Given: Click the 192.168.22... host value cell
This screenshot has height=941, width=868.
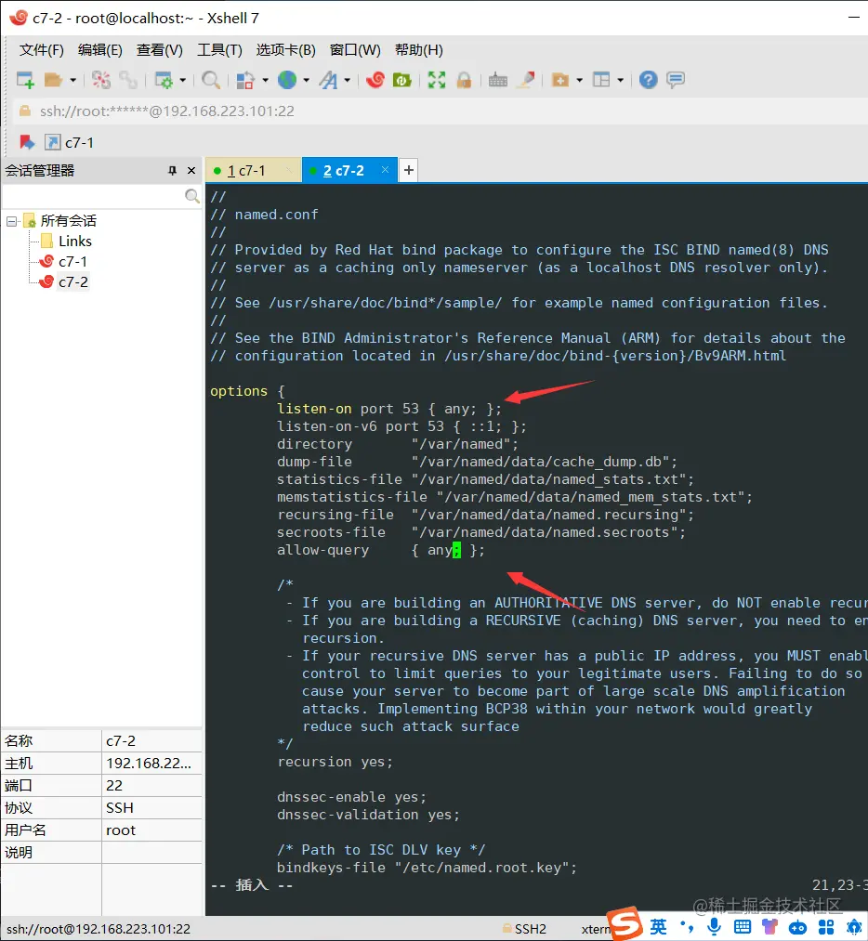Looking at the screenshot, I should (151, 764).
